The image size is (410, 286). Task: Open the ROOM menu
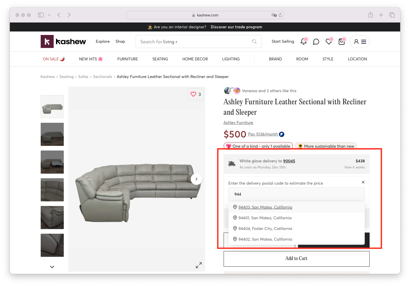pyautogui.click(x=302, y=59)
